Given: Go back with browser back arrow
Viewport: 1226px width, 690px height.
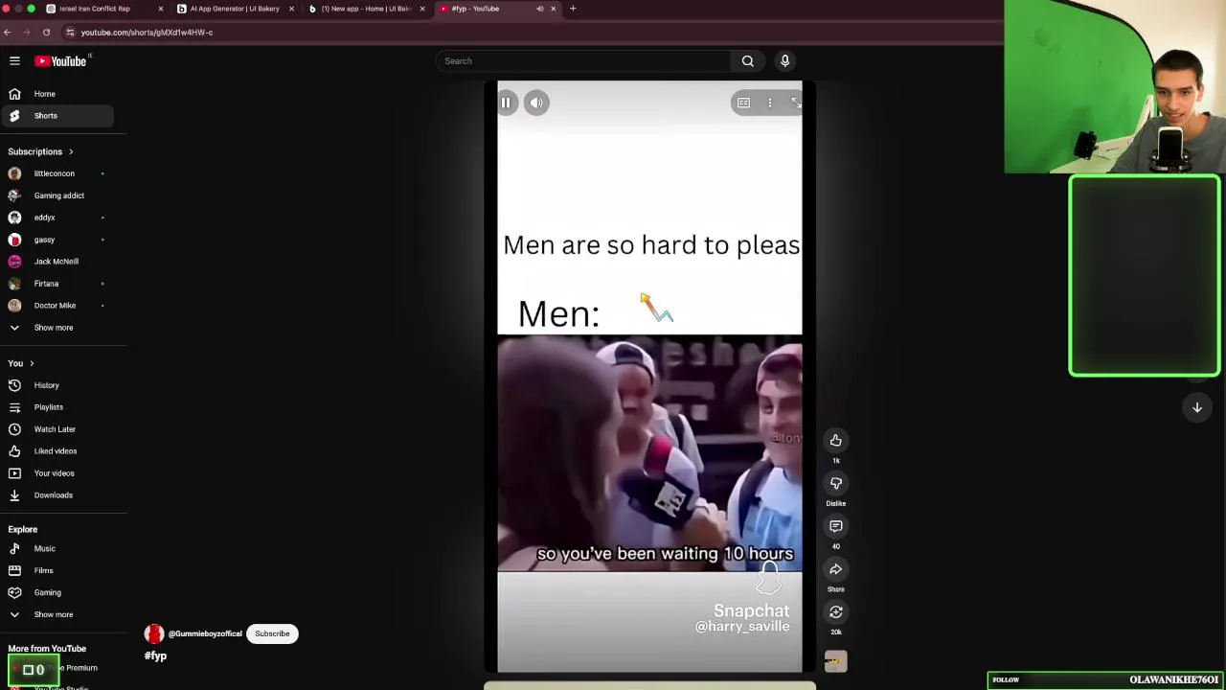Looking at the screenshot, I should pos(7,32).
